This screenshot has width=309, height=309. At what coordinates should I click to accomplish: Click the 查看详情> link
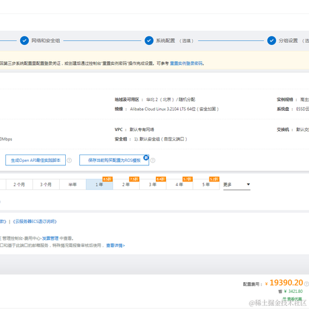116,245
